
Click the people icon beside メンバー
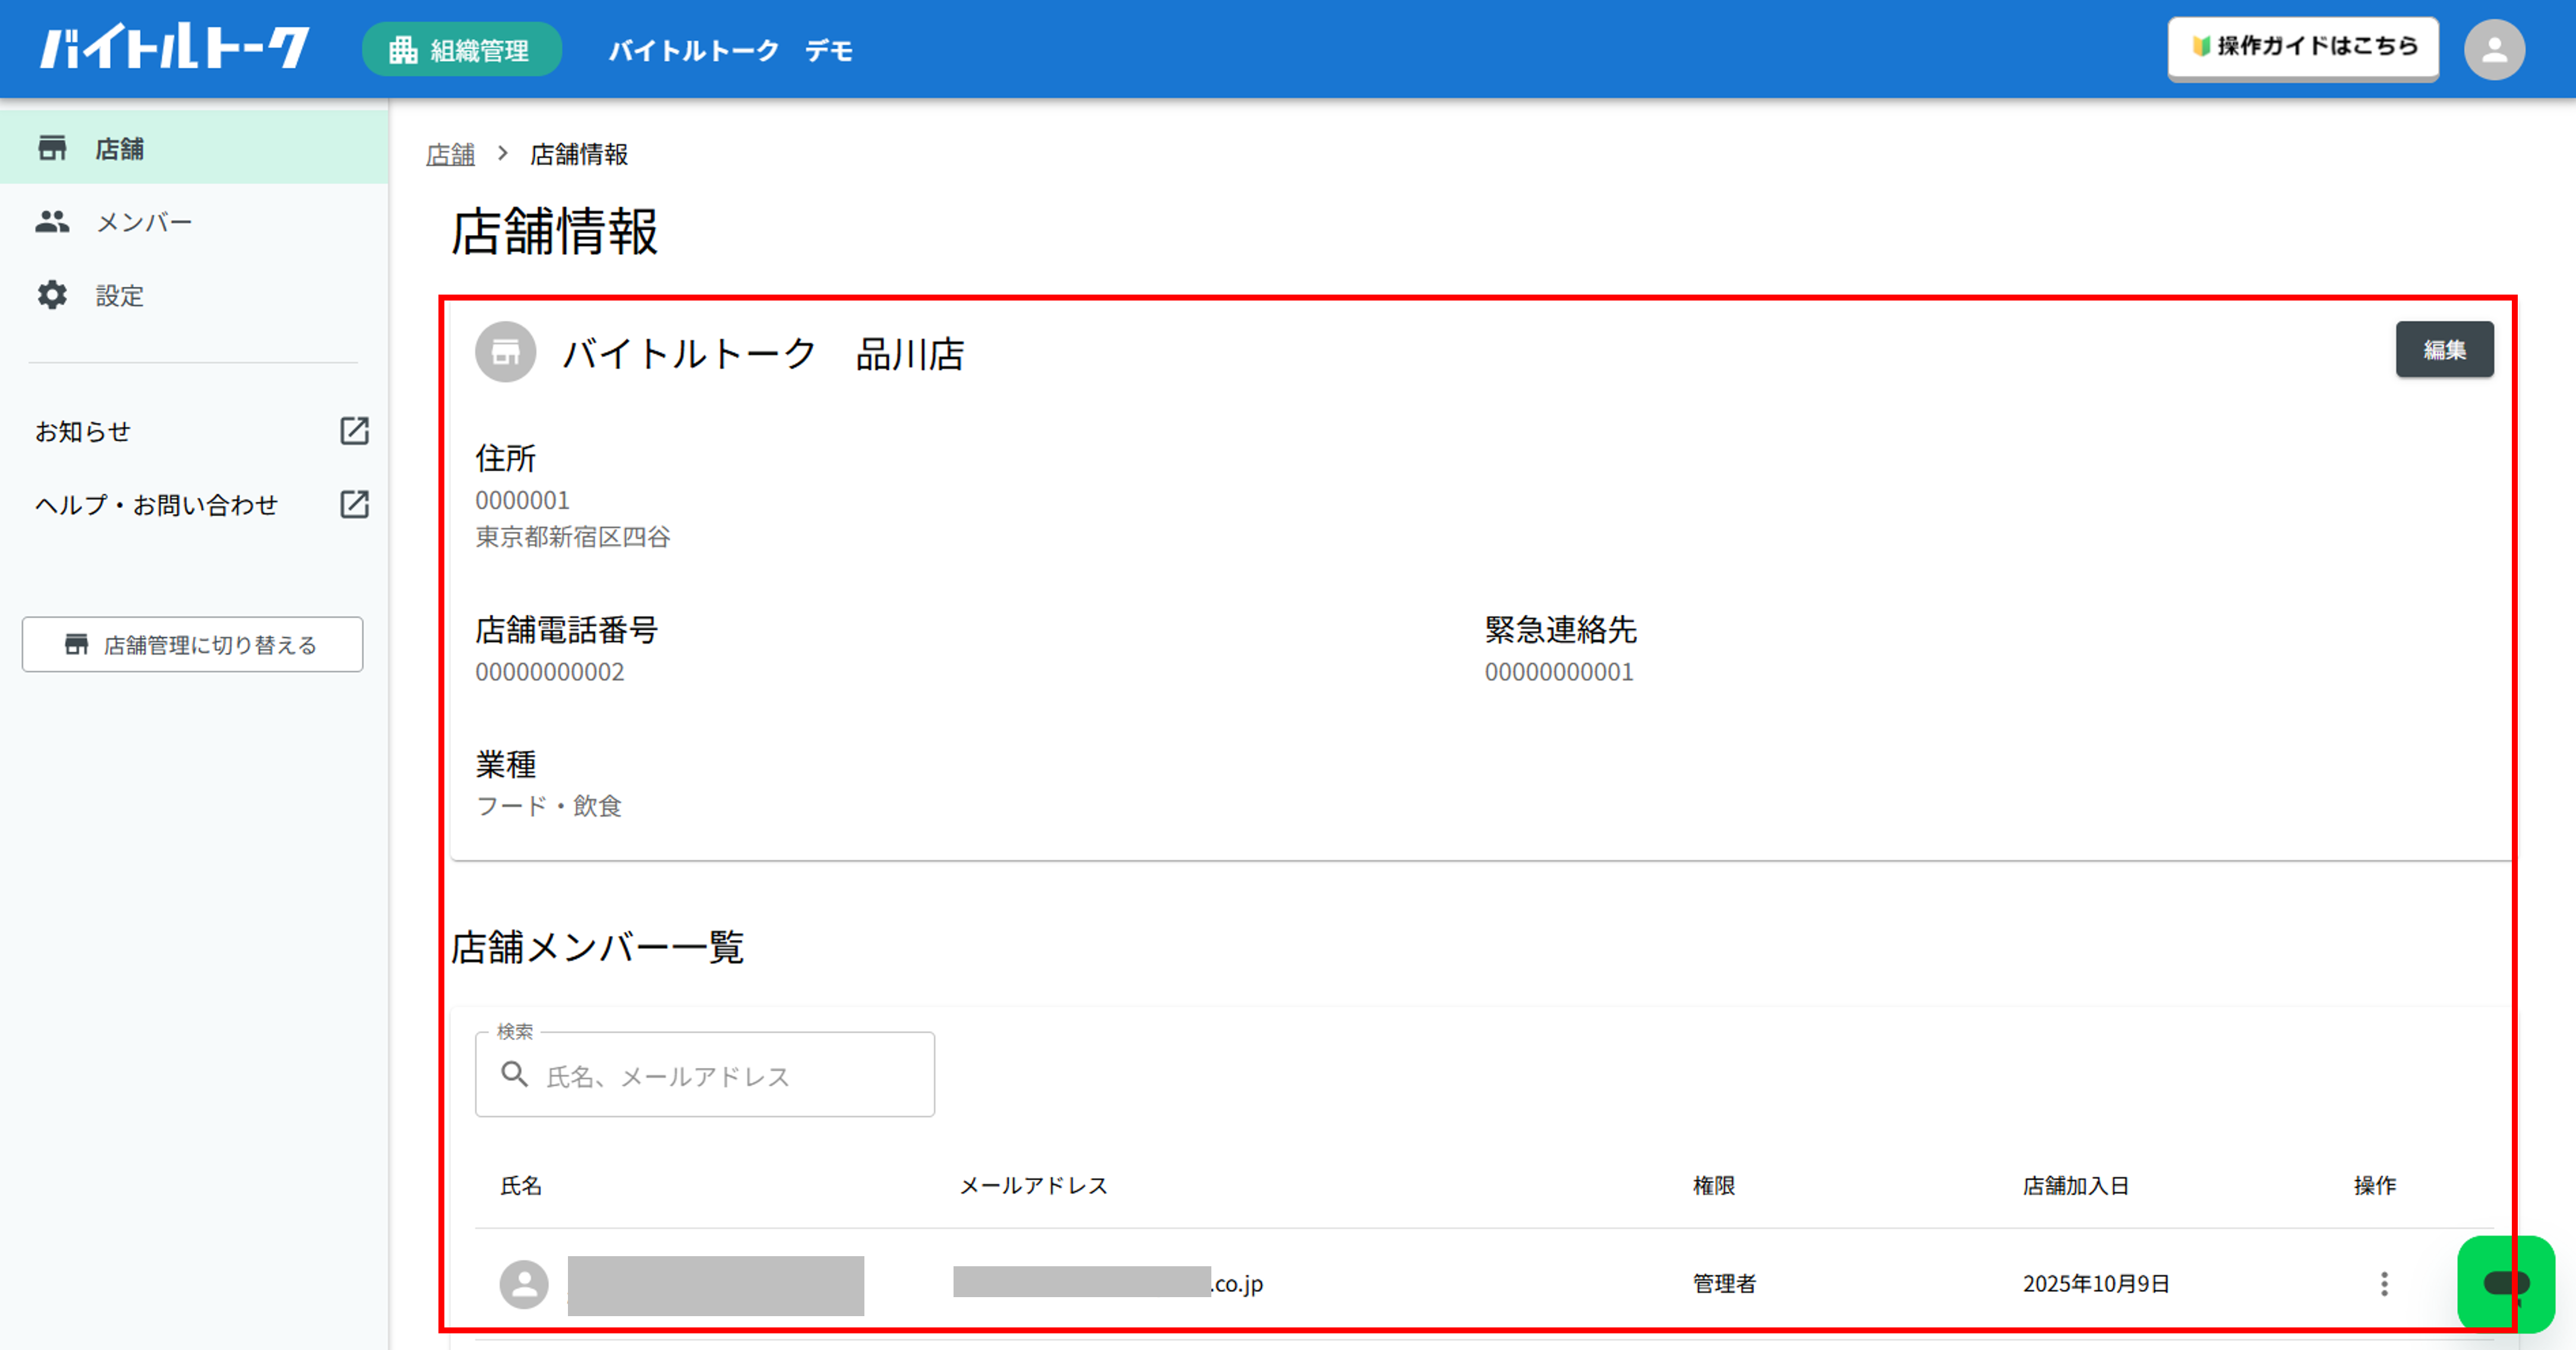[52, 222]
